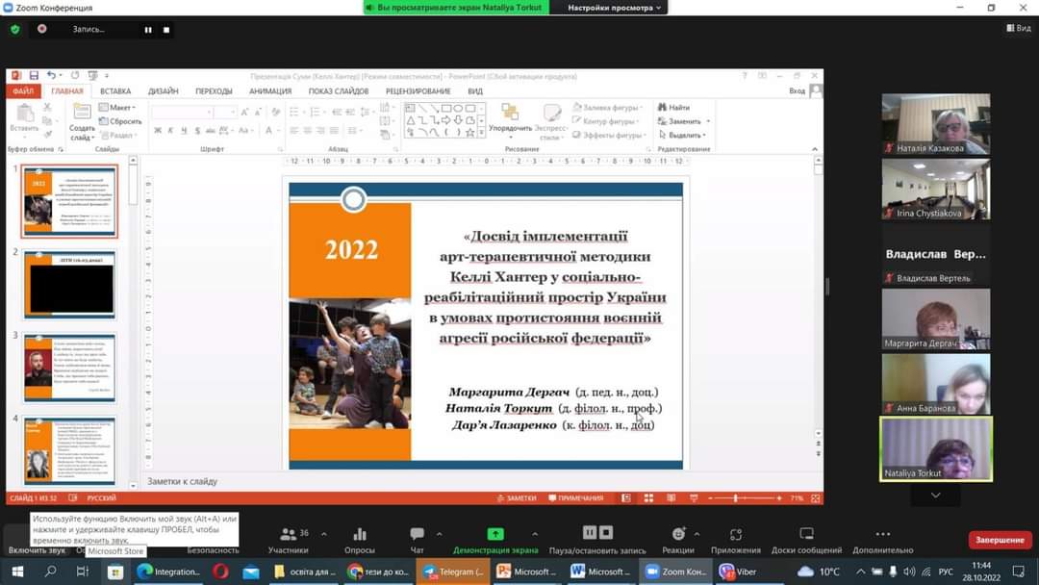Screen dimensions: 1039x585
Task: Click the red Завершение end meeting button
Action: coord(1000,540)
